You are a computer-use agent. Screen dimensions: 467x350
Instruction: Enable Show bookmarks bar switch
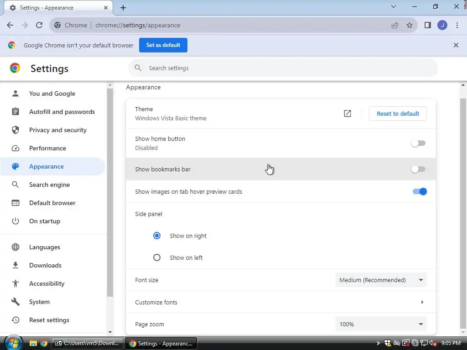(418, 170)
